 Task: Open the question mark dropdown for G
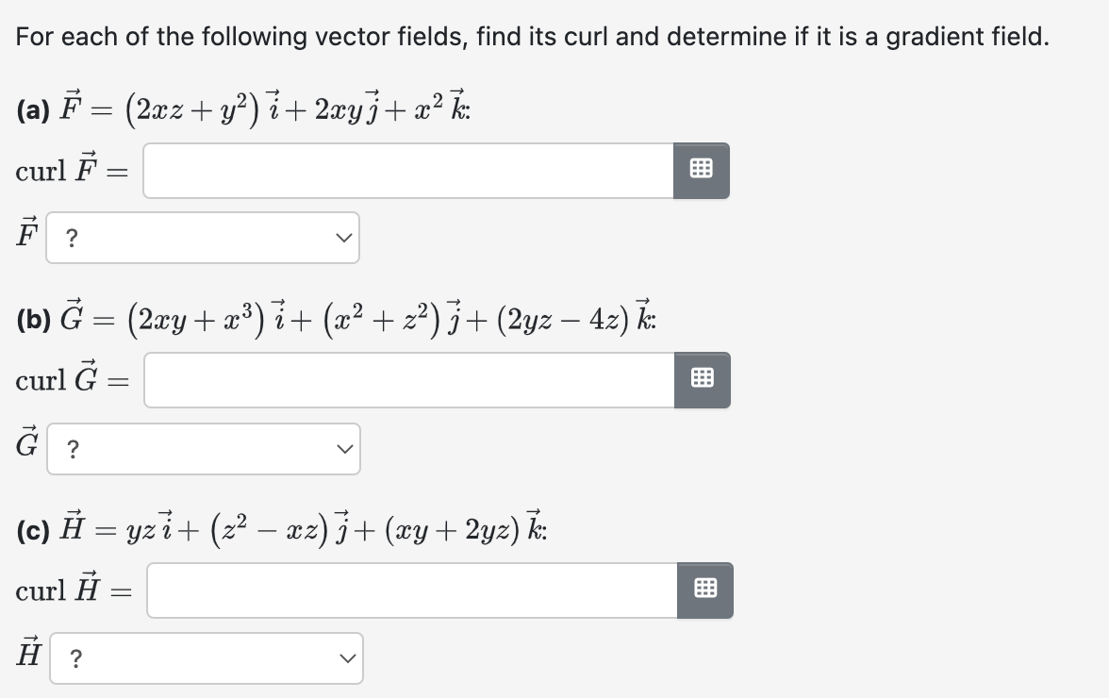[203, 449]
